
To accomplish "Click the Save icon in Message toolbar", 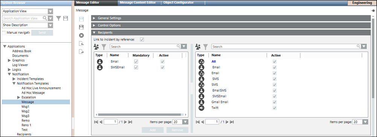I will (x=81, y=19).
